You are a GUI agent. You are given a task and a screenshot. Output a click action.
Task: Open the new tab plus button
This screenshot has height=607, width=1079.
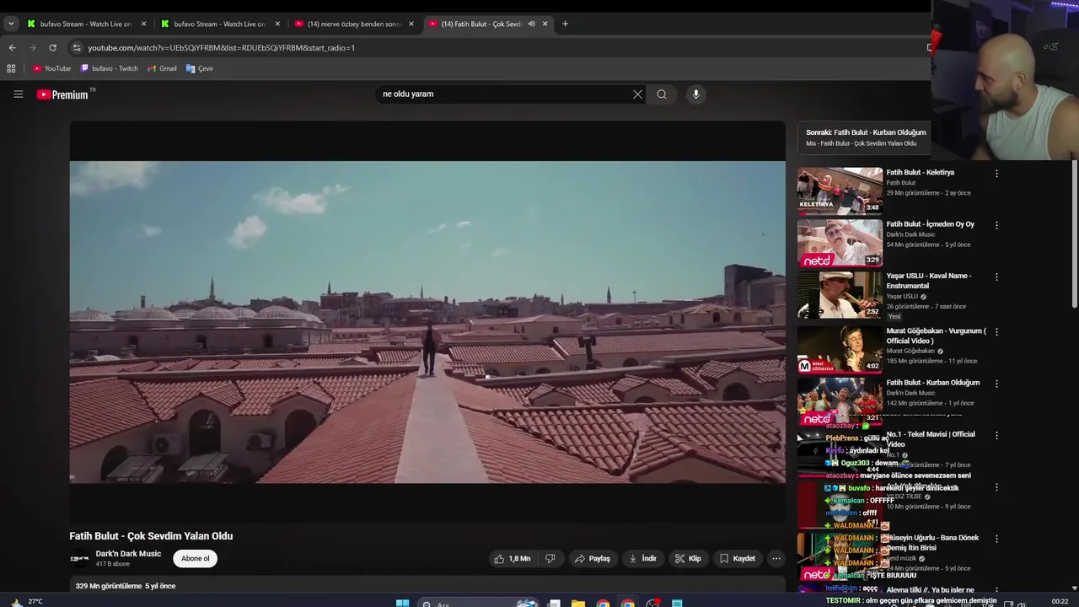pos(565,24)
